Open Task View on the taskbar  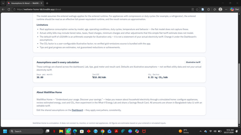click(x=47, y=131)
